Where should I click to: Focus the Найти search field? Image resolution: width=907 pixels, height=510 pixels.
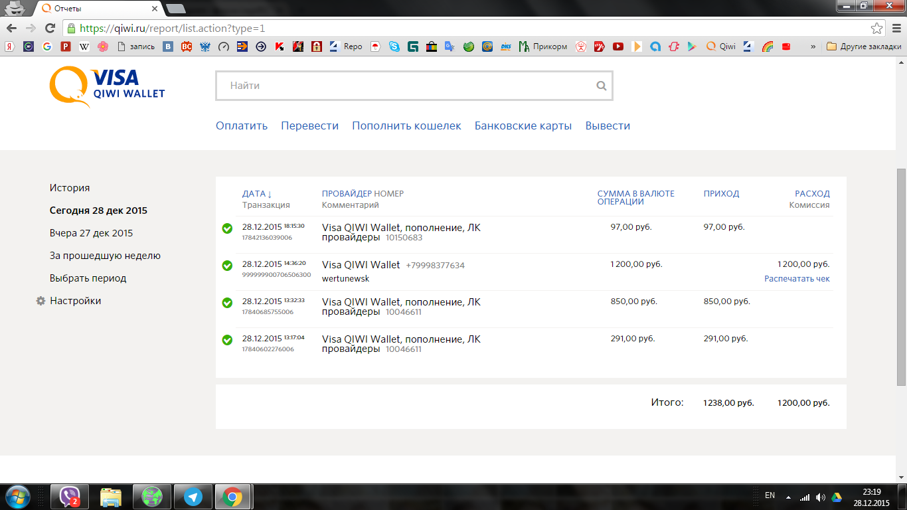(x=414, y=86)
